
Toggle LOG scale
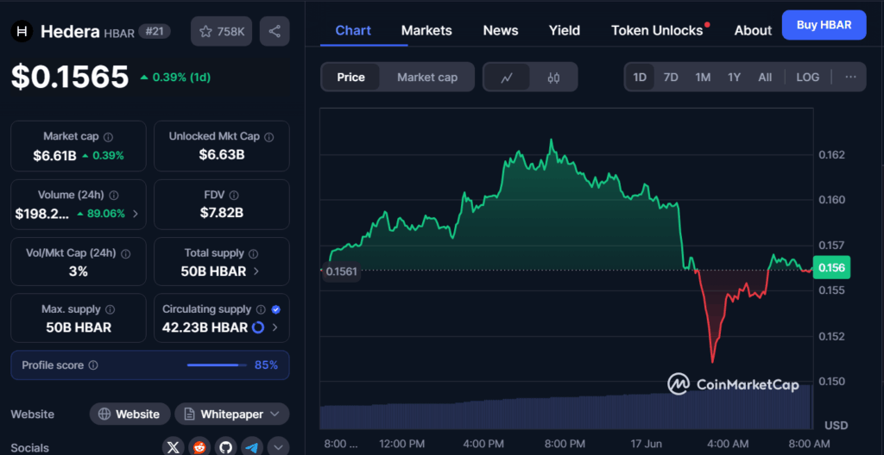click(807, 78)
